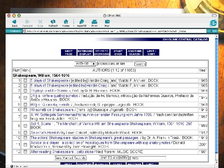Mark record 3, 23 plays and Sonnets
The width and height of the screenshot is (224, 168).
pos(25,91)
